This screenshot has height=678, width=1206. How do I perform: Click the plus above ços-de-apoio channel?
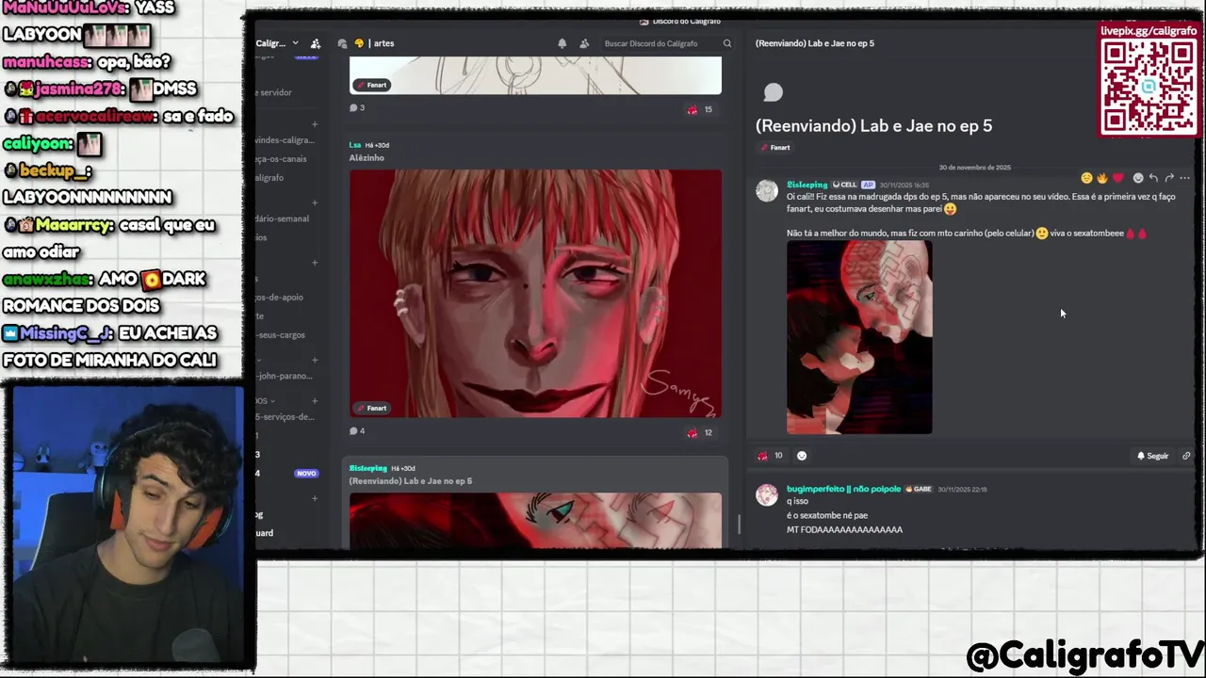click(315, 263)
